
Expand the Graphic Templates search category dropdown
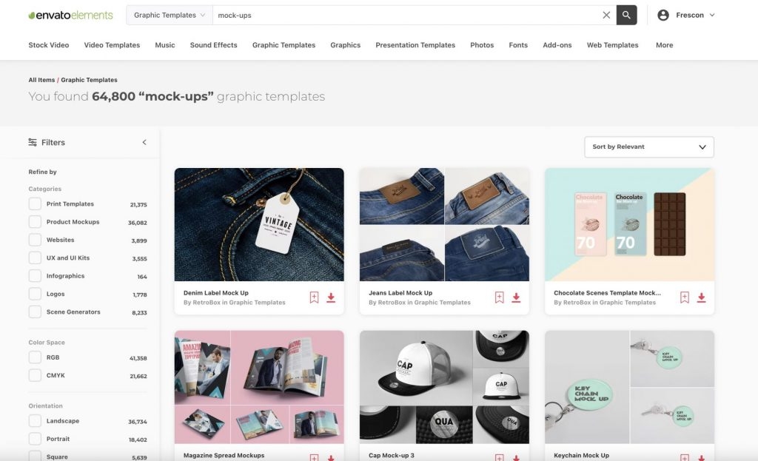(170, 15)
